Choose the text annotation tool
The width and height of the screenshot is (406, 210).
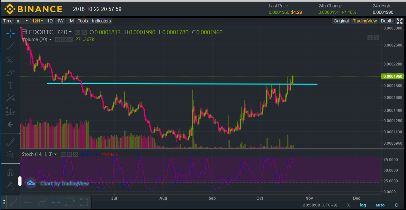point(10,85)
